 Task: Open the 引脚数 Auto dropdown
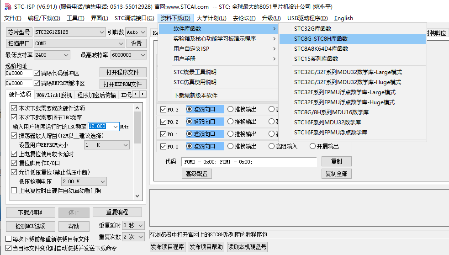point(136,32)
